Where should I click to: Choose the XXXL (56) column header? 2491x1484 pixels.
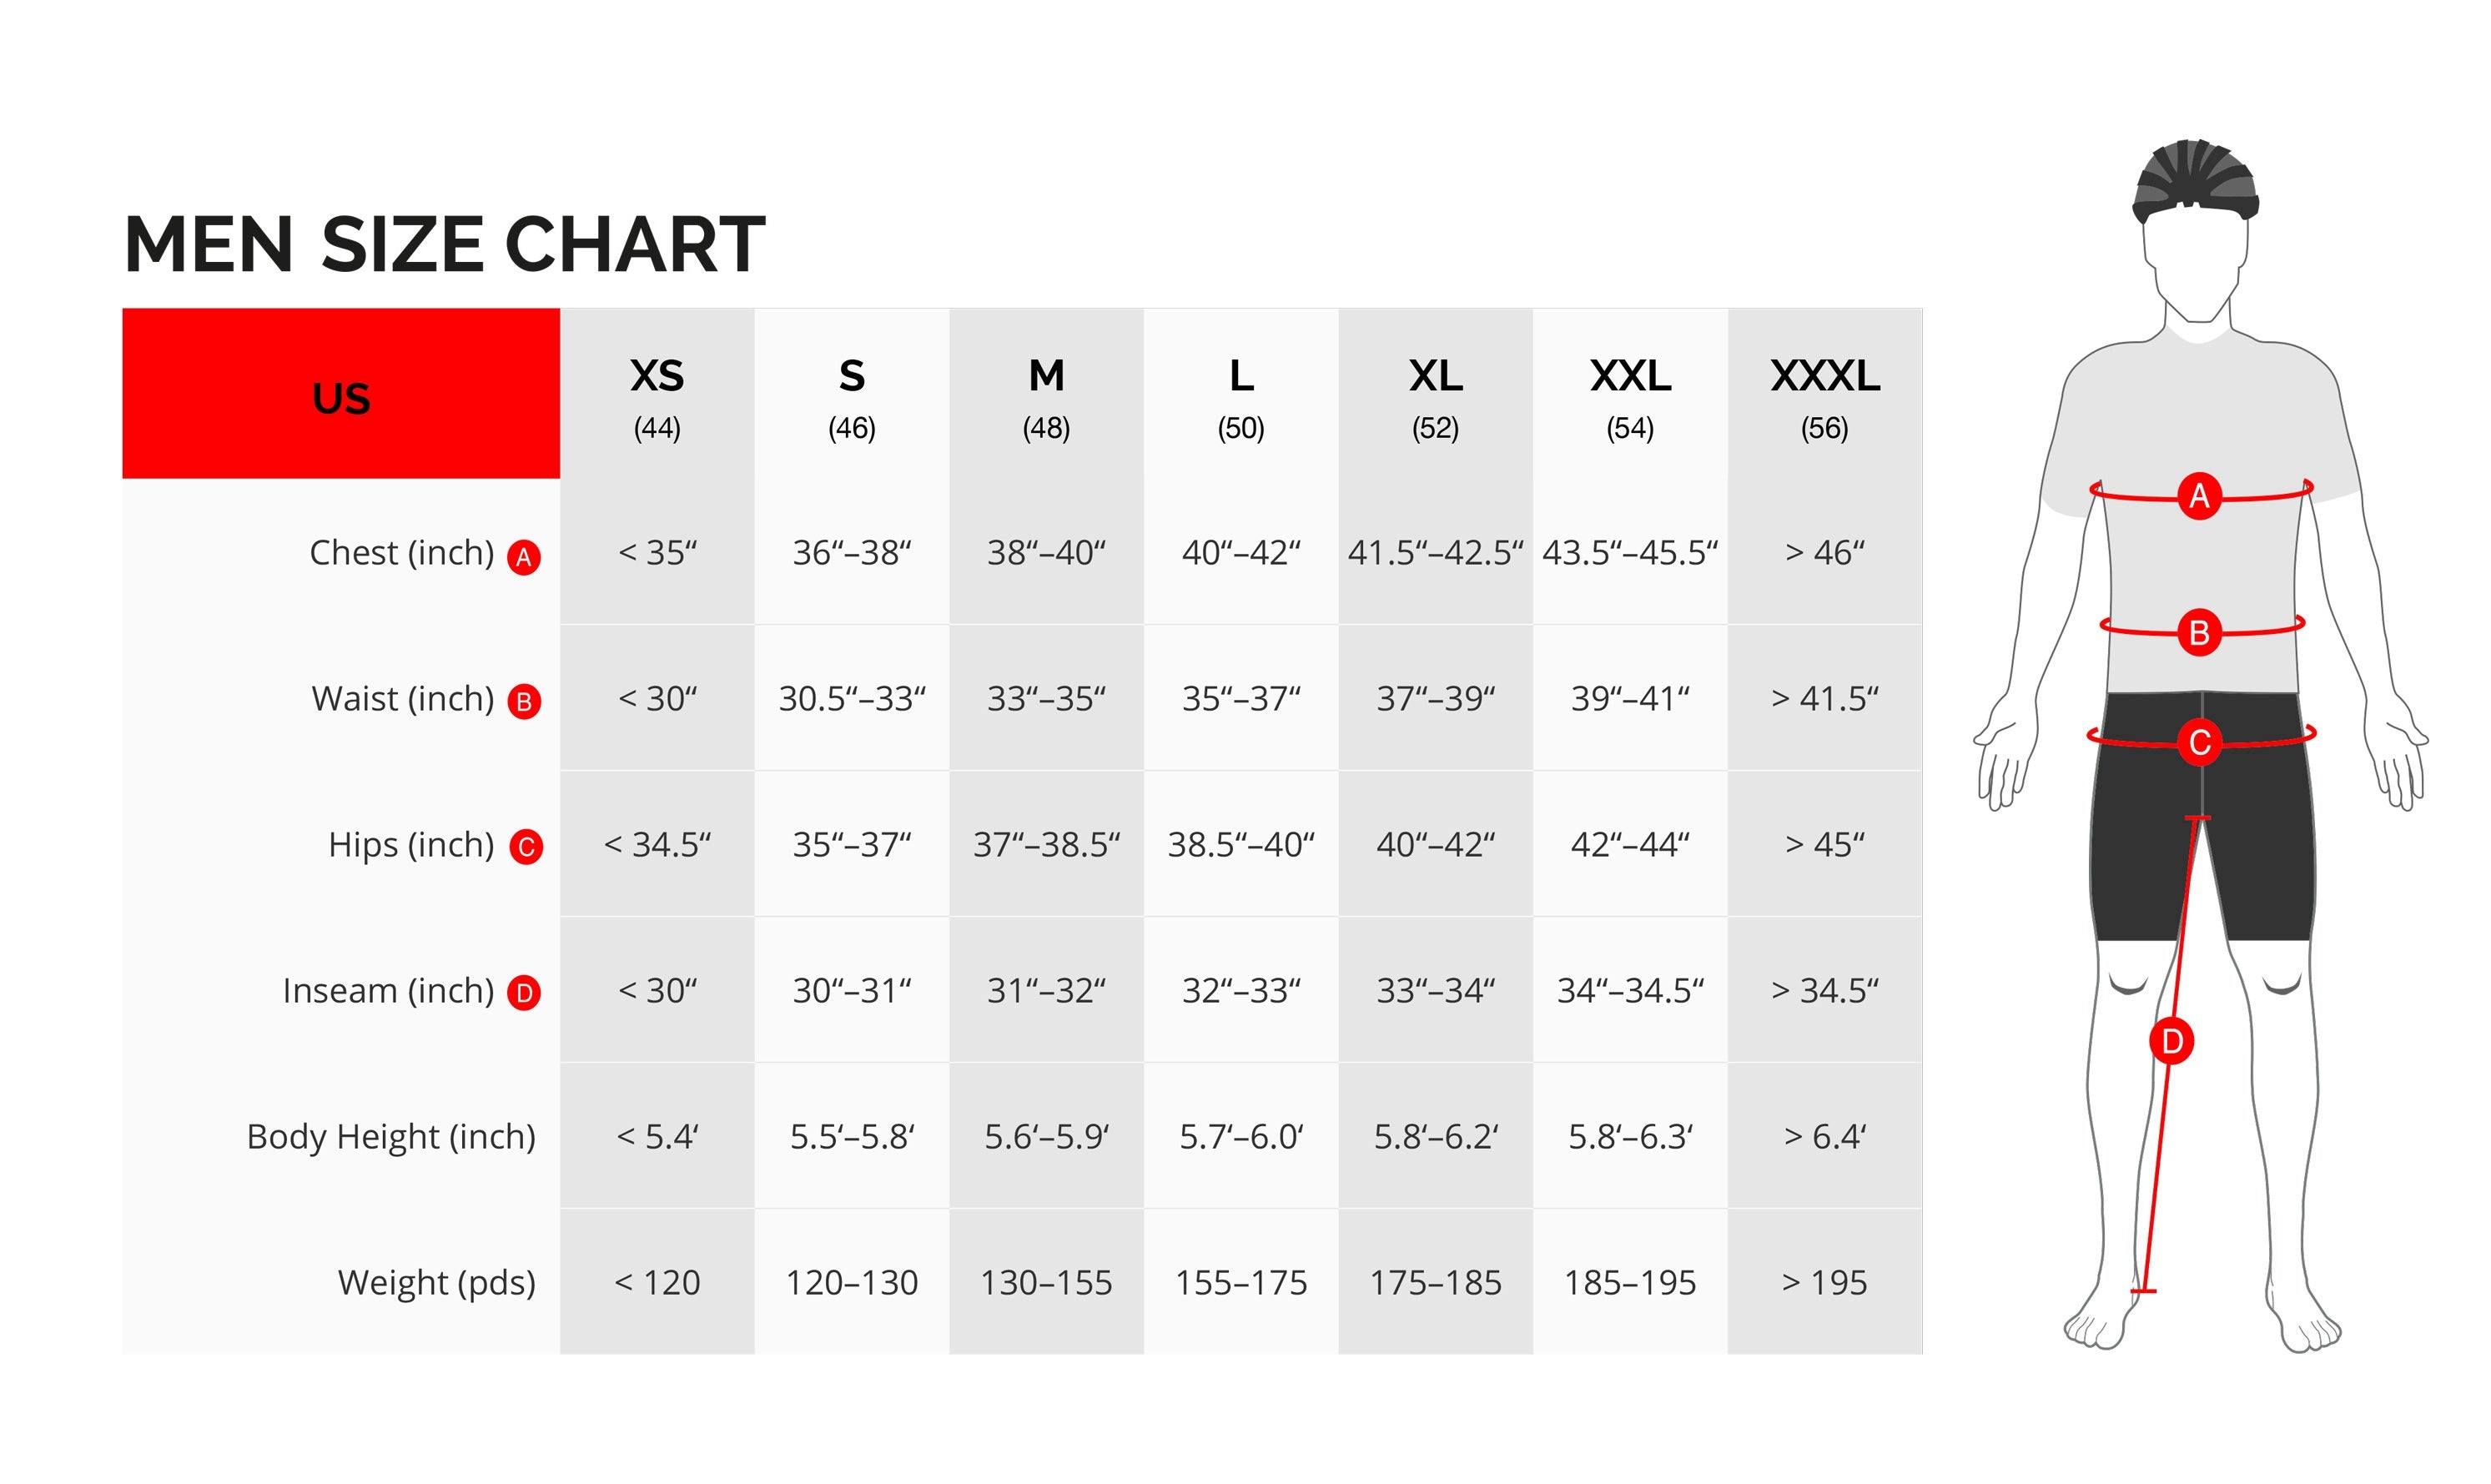[1824, 396]
